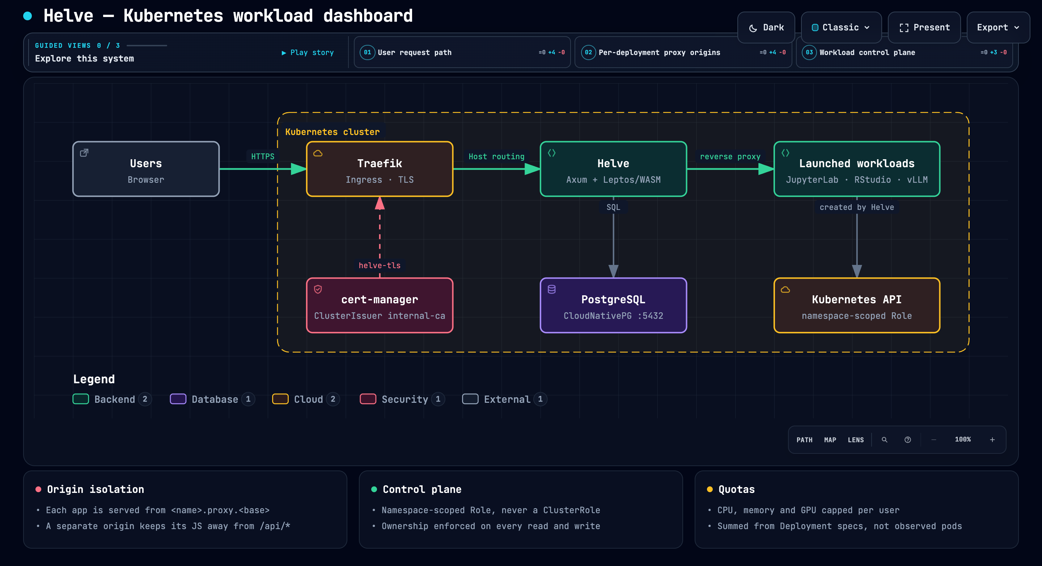Zoom in with the plus button
The image size is (1042, 566).
(x=992, y=440)
